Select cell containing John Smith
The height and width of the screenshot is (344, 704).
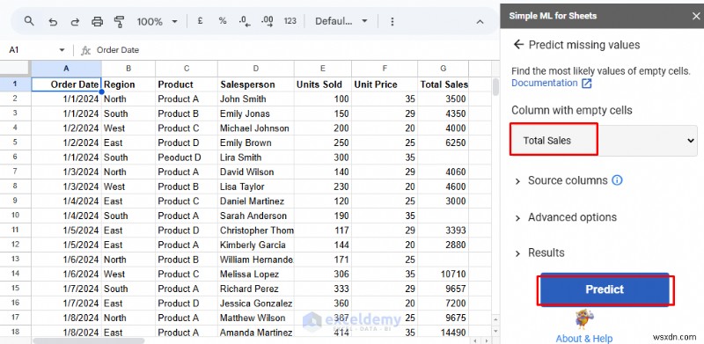coord(256,99)
